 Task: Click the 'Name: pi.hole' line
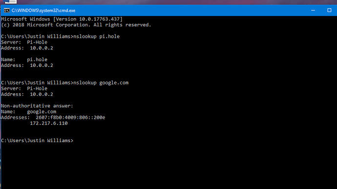(24, 60)
